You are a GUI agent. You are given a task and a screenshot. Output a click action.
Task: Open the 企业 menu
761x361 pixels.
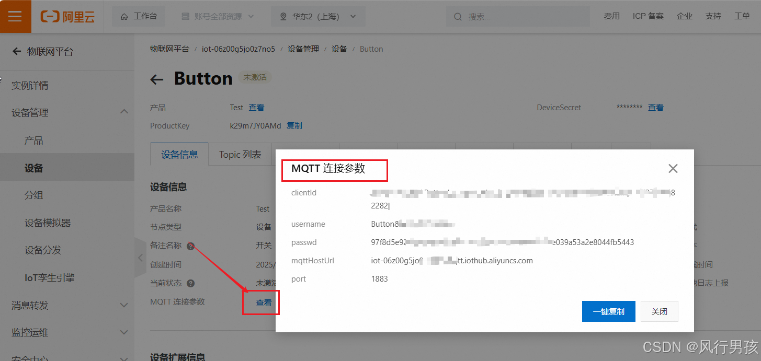(x=685, y=16)
